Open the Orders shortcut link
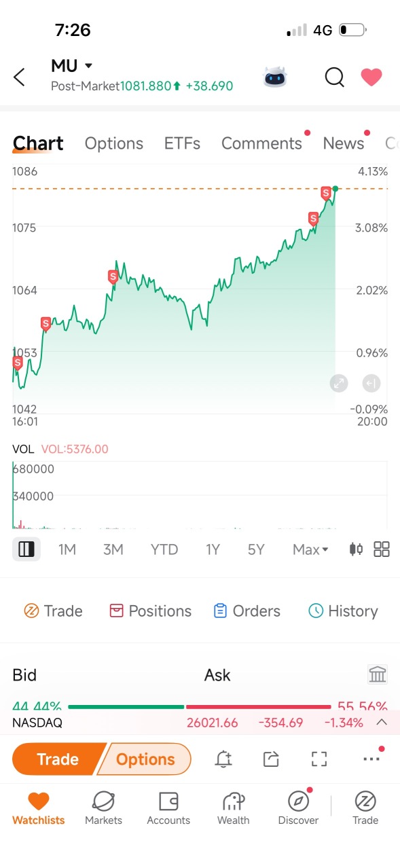Viewport: 400px width, 868px height. [x=247, y=611]
